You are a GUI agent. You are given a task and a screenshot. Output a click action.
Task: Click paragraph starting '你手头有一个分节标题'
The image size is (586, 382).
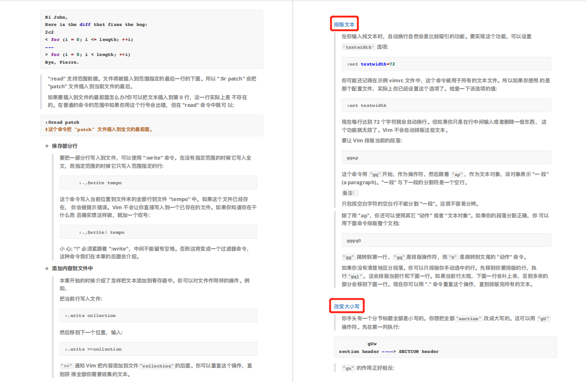point(446,322)
